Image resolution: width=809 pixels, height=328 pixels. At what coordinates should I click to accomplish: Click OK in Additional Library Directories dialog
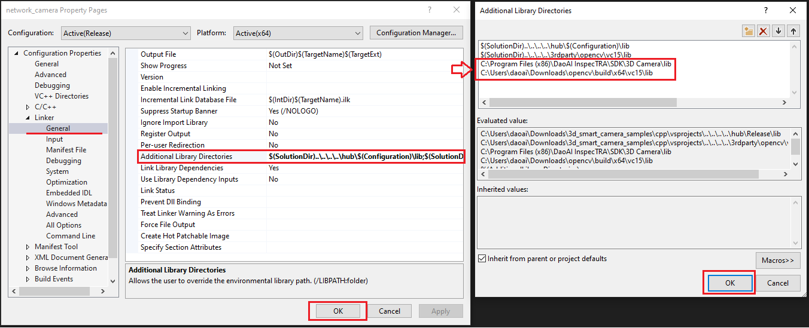coord(730,283)
